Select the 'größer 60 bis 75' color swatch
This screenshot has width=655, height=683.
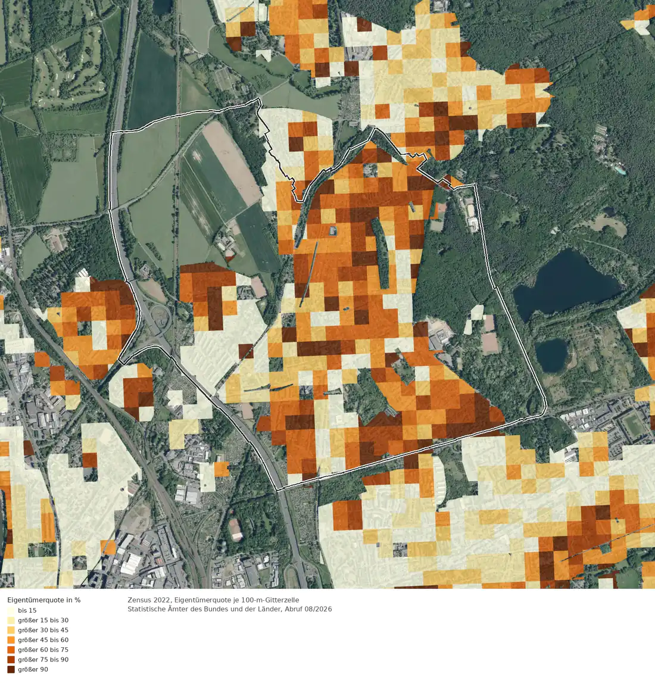(x=11, y=650)
